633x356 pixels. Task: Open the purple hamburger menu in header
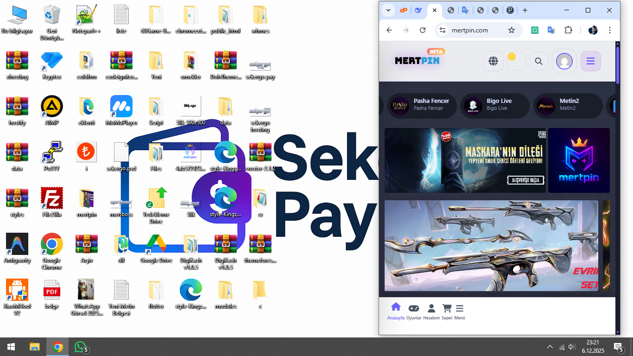pyautogui.click(x=590, y=61)
